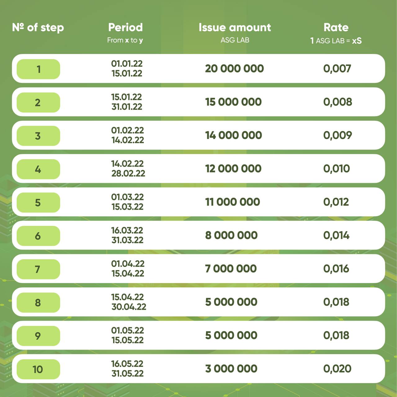Image resolution: width=397 pixels, height=397 pixels.
Task: Click the step 7 green badge
Action: [38, 269]
